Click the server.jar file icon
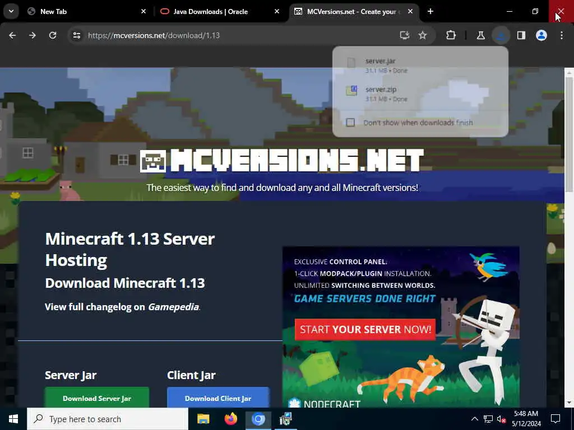This screenshot has height=430, width=574. 351,63
